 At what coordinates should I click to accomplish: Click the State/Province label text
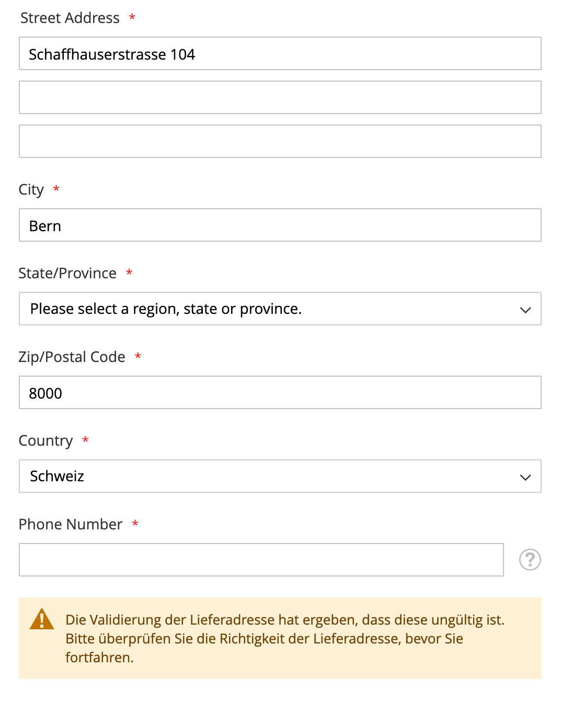pyautogui.click(x=67, y=273)
